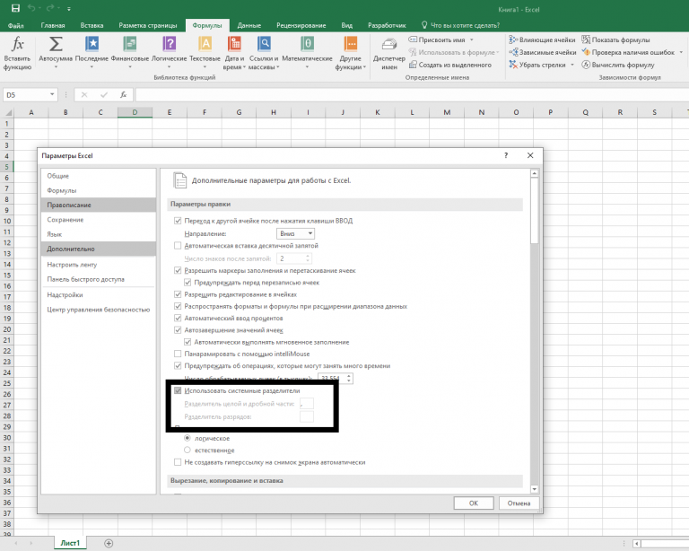Click the Insert Function (Вставить функцию) icon
689x551 pixels.
(x=16, y=45)
